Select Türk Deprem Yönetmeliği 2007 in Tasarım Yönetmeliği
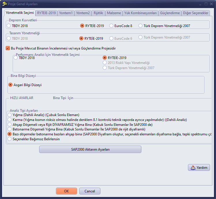This screenshot has width=216, height=199. tap(164, 37)
